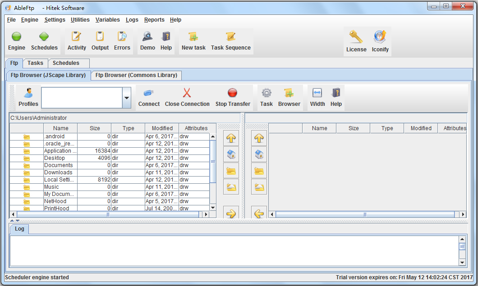
Task: Open the Engine menu
Action: click(x=30, y=20)
